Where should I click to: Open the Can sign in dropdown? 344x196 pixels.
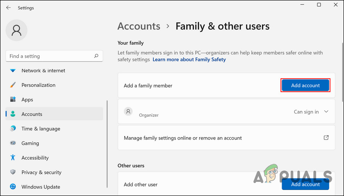306,112
